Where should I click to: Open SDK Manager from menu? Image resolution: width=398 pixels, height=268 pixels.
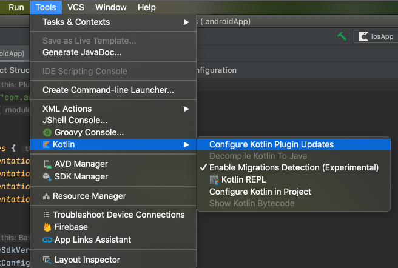113,176
